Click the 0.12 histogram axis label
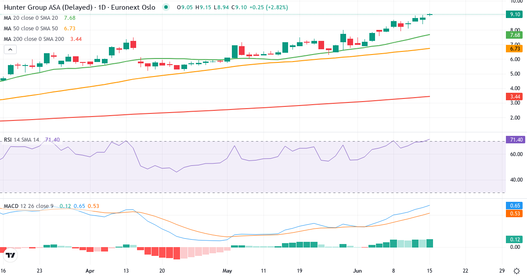Image resolution: width=527 pixels, height=277 pixels. click(x=515, y=239)
